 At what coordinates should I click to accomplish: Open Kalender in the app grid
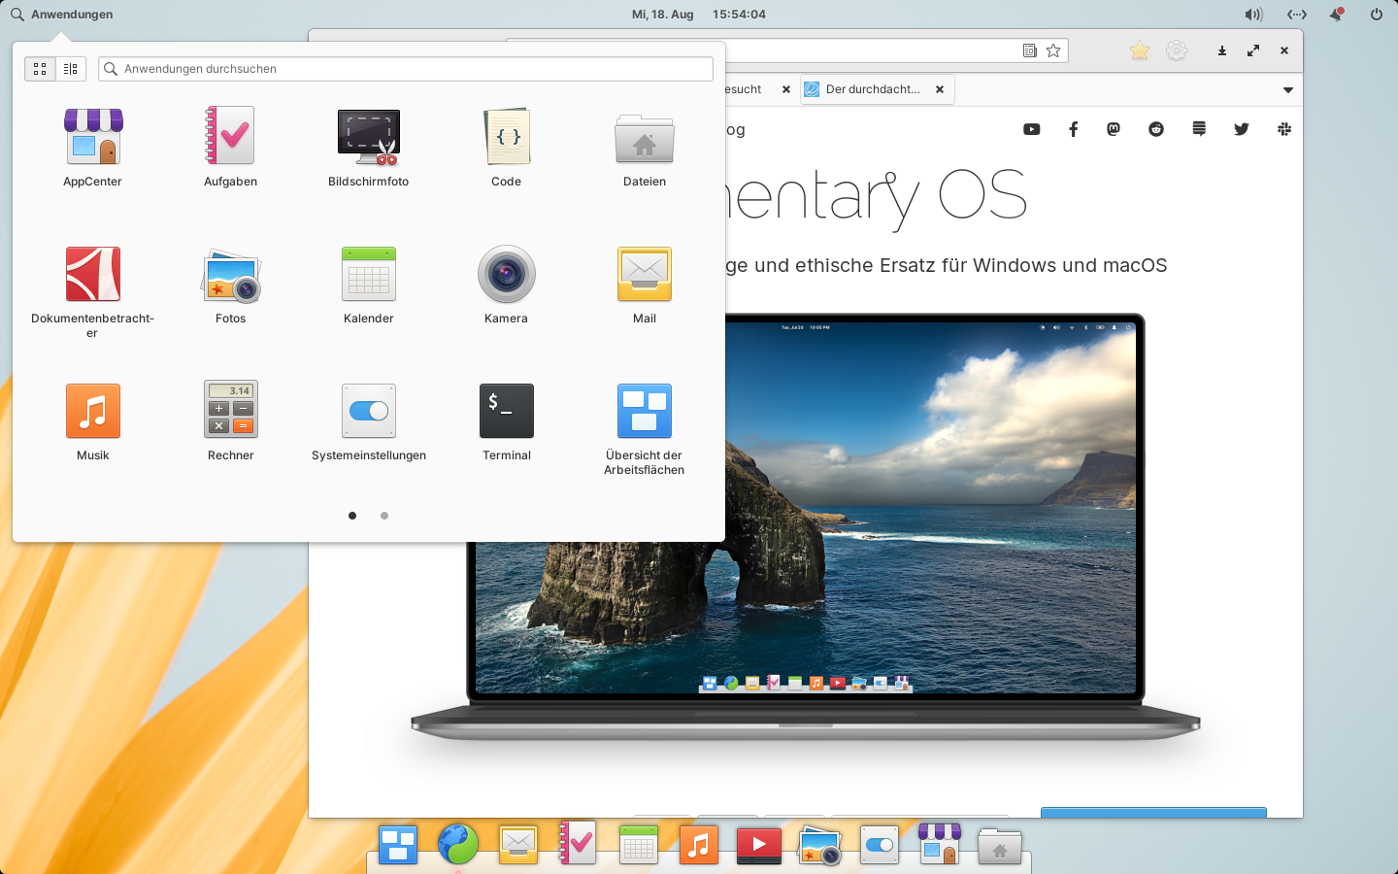[x=368, y=285]
